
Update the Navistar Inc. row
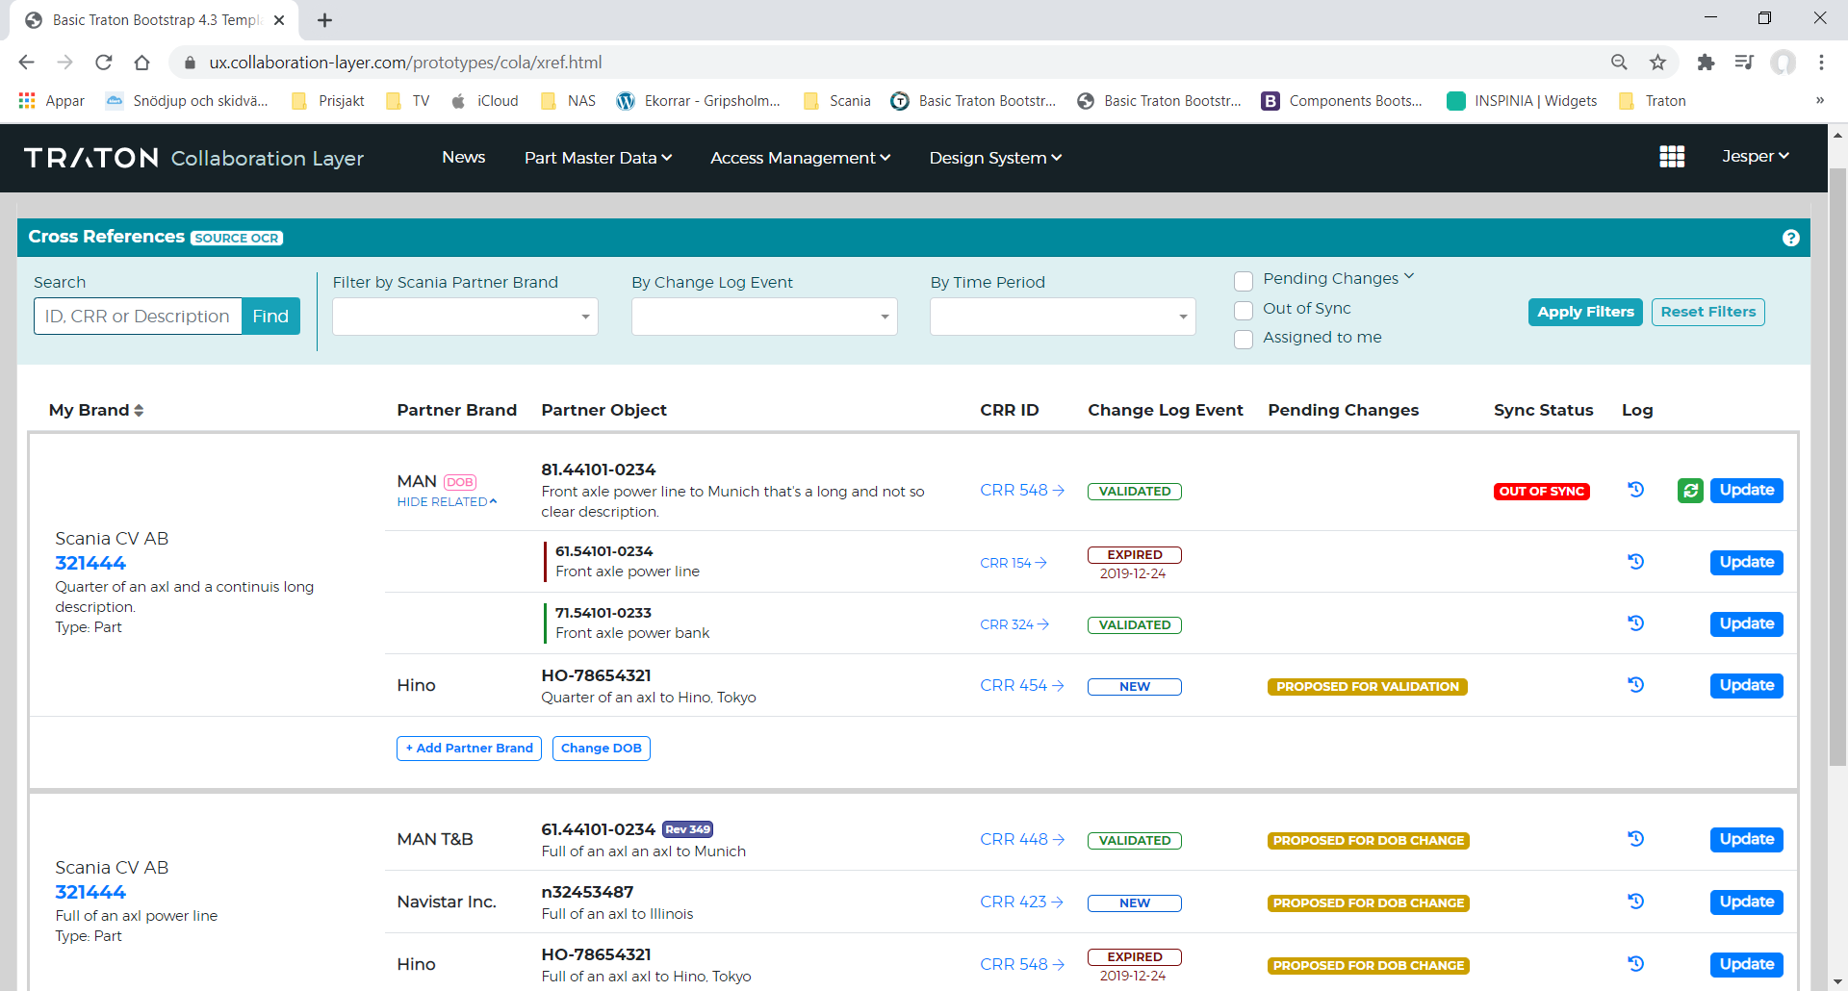pos(1746,902)
